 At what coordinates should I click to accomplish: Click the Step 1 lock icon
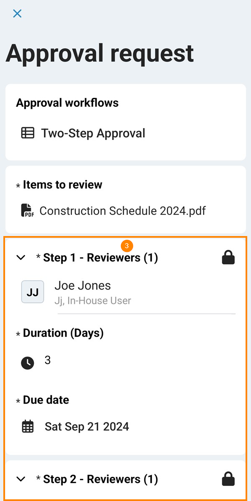228,258
